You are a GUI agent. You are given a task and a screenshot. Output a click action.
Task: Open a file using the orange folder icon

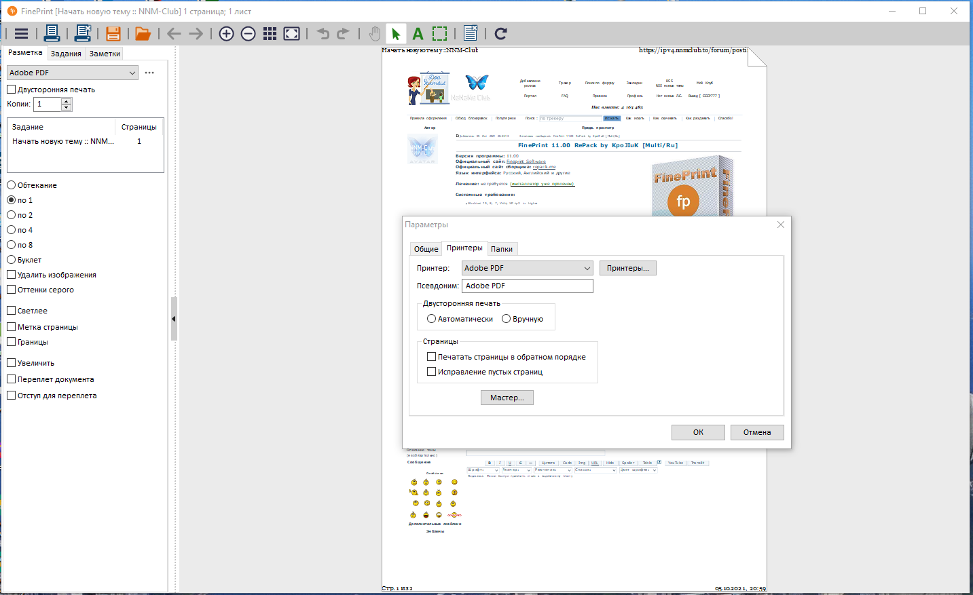point(143,33)
